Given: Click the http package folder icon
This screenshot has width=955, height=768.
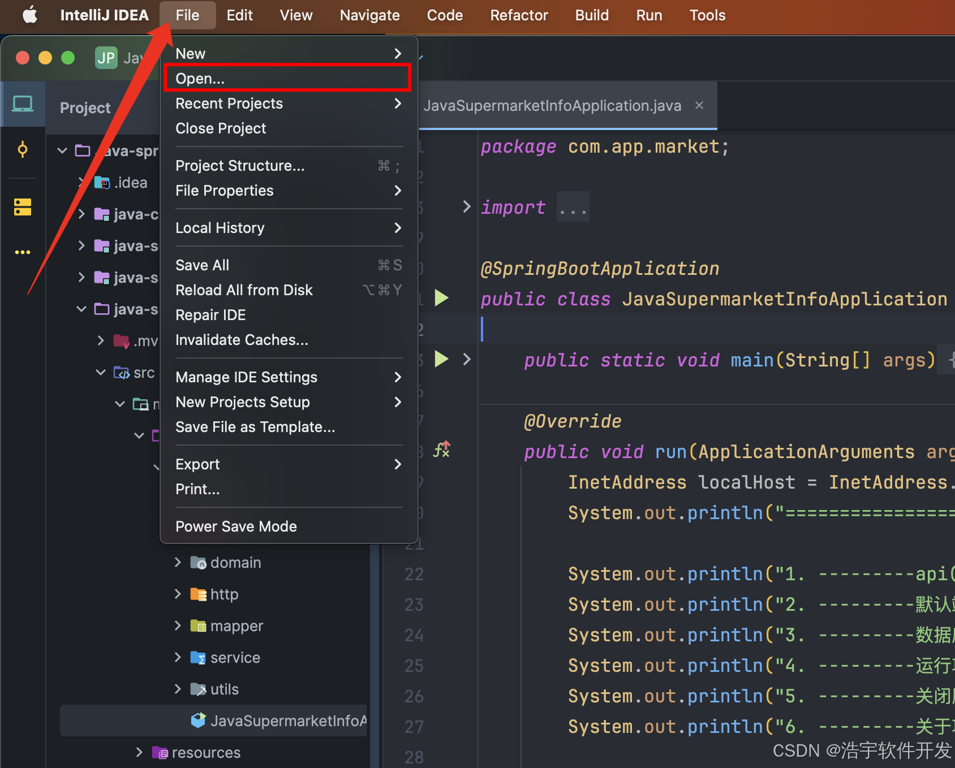Looking at the screenshot, I should coord(198,594).
